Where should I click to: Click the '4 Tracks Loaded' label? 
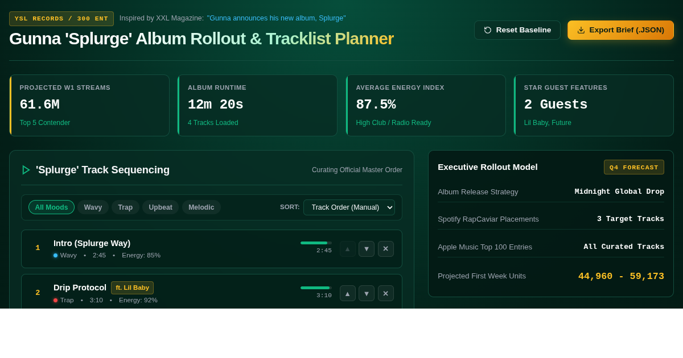point(213,123)
